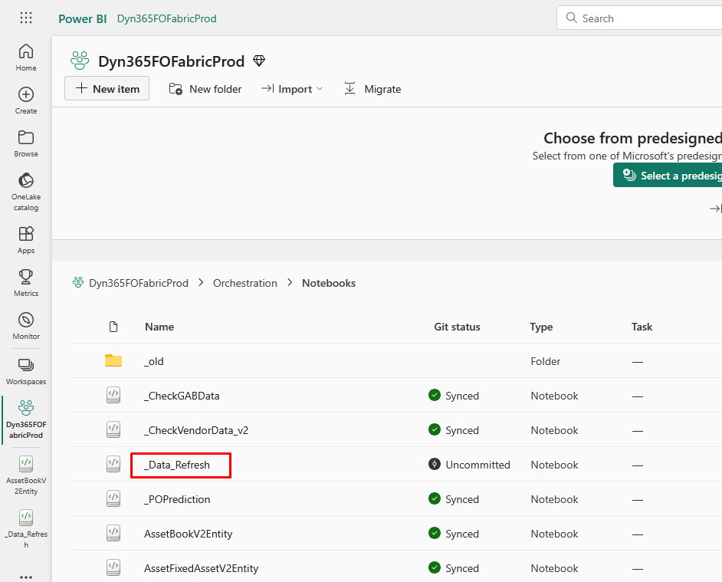Click the notebook icon for _POPrediction
722x582 pixels.
(x=113, y=498)
